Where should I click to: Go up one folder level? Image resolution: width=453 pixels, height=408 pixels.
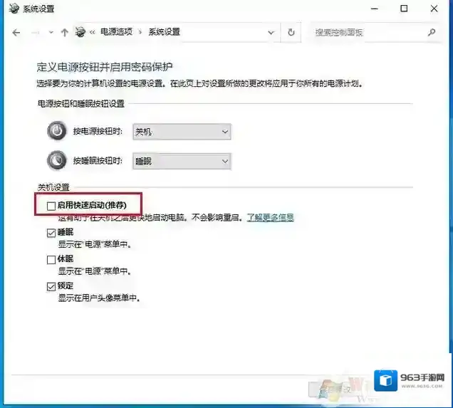pos(65,32)
